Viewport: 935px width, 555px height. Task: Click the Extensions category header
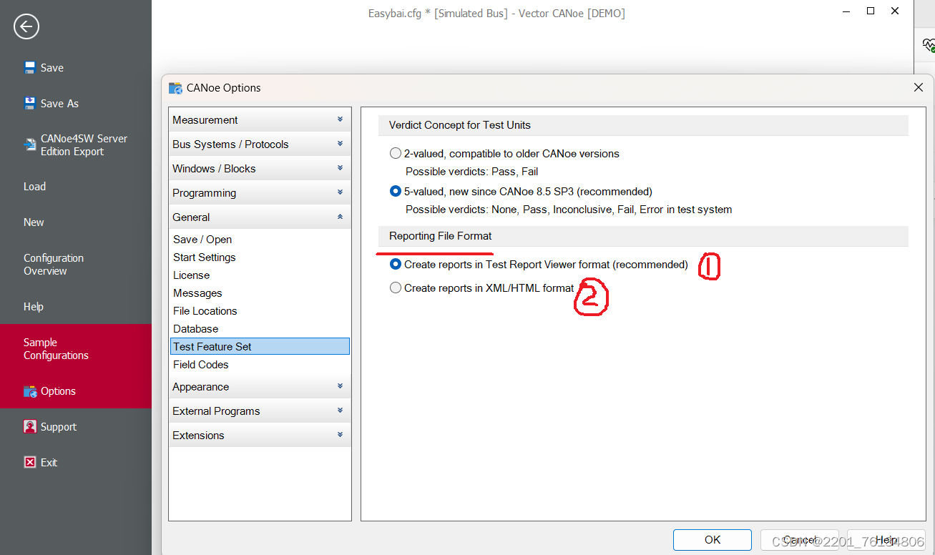pyautogui.click(x=260, y=436)
